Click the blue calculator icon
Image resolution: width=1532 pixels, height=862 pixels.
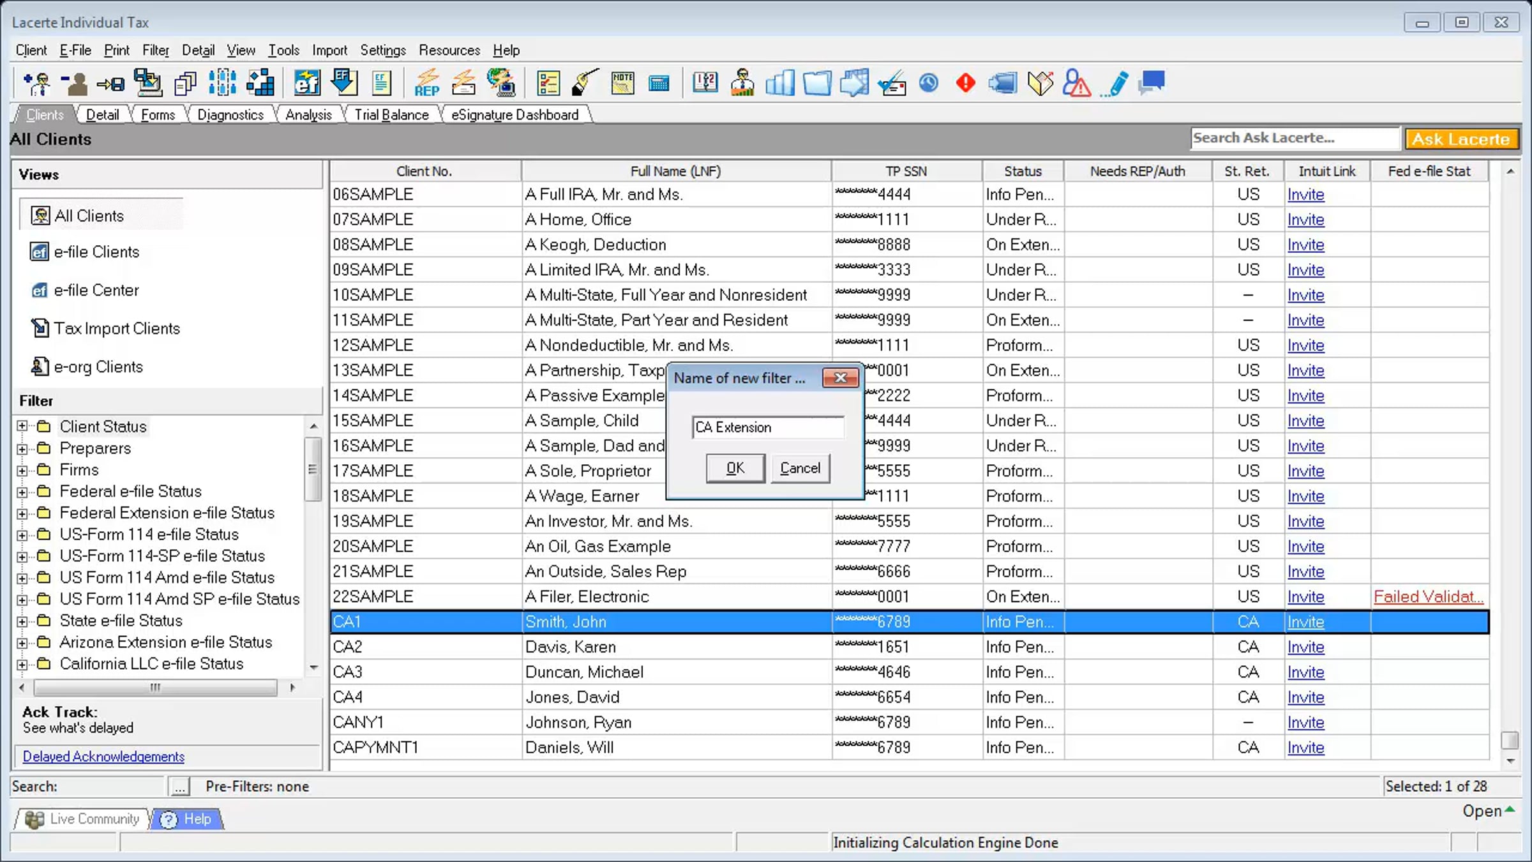pos(659,83)
